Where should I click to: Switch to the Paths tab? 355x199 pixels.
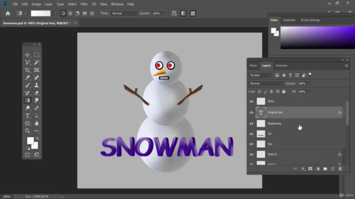coord(253,66)
